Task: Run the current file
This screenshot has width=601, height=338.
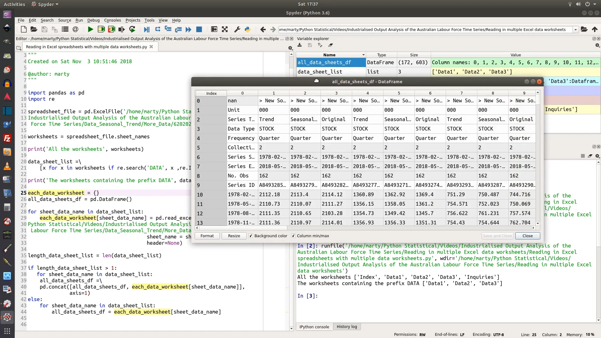Action: click(x=90, y=29)
